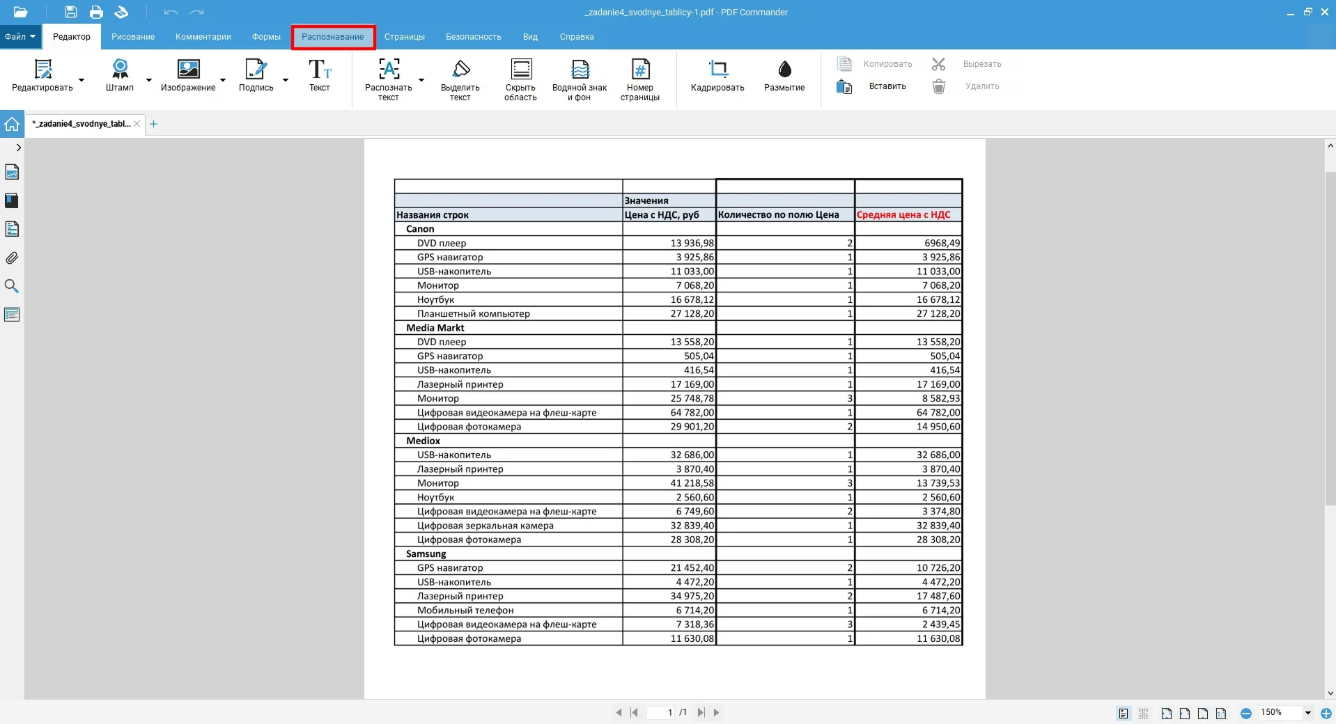This screenshot has height=724, width=1336.
Task: Open the Файл menu
Action: (x=20, y=37)
